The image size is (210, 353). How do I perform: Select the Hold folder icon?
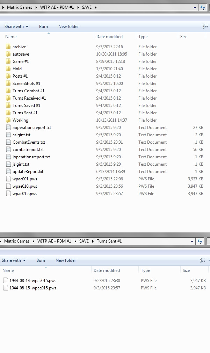[8, 69]
